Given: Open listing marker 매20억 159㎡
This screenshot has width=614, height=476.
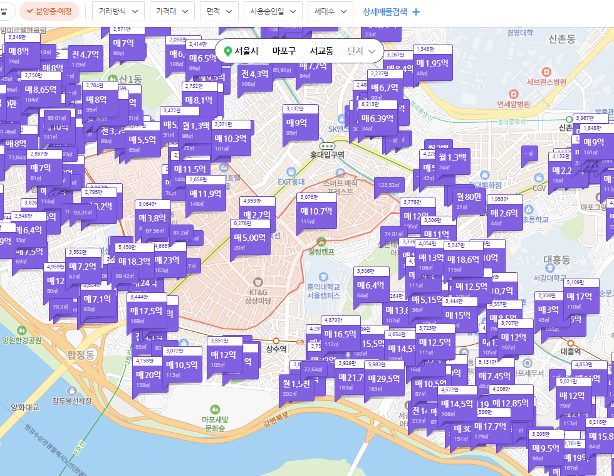Looking at the screenshot, I should pos(148,375).
